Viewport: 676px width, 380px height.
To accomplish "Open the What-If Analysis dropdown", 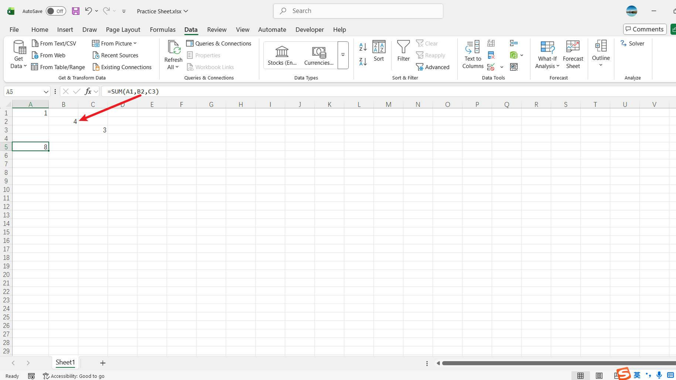I will tap(547, 54).
